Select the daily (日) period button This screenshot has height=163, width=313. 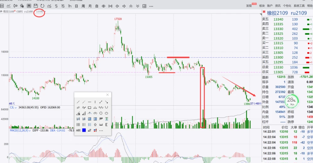click(76, 6)
